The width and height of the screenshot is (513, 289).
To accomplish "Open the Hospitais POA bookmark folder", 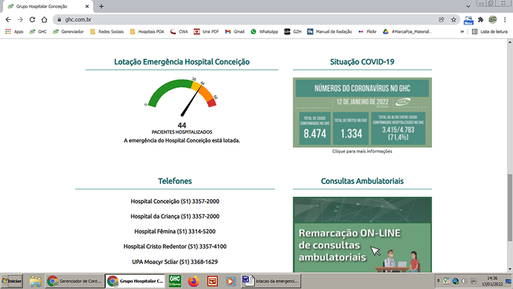I will coord(147,31).
